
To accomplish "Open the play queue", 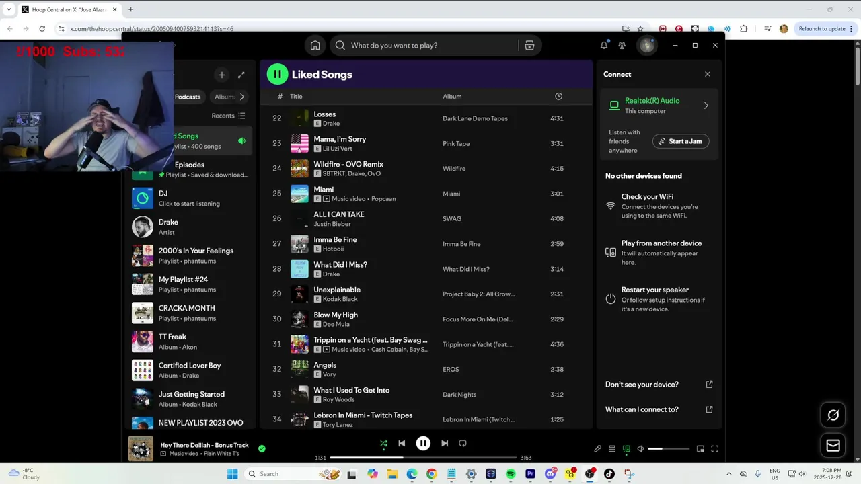I will click(612, 448).
